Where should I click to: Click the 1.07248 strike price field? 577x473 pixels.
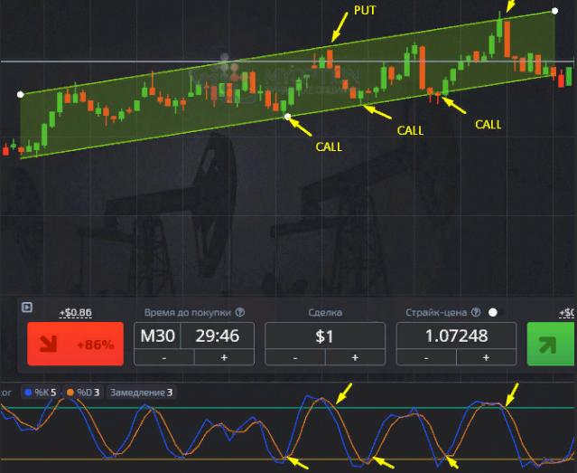(x=457, y=336)
